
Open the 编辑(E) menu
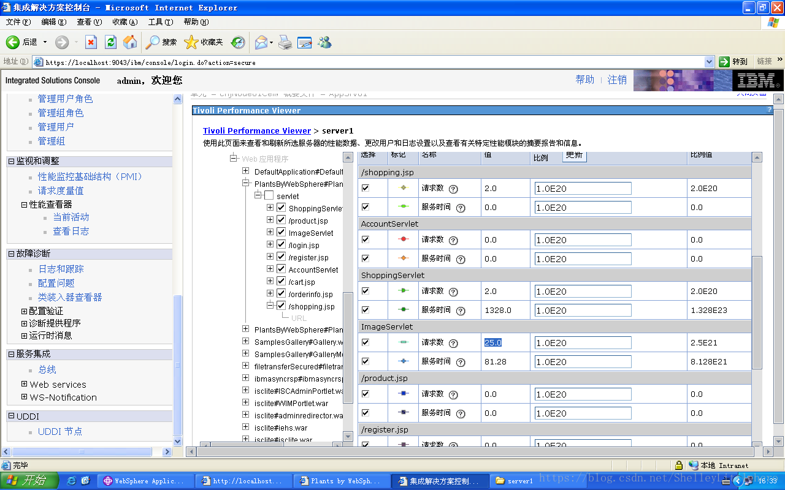[x=54, y=22]
